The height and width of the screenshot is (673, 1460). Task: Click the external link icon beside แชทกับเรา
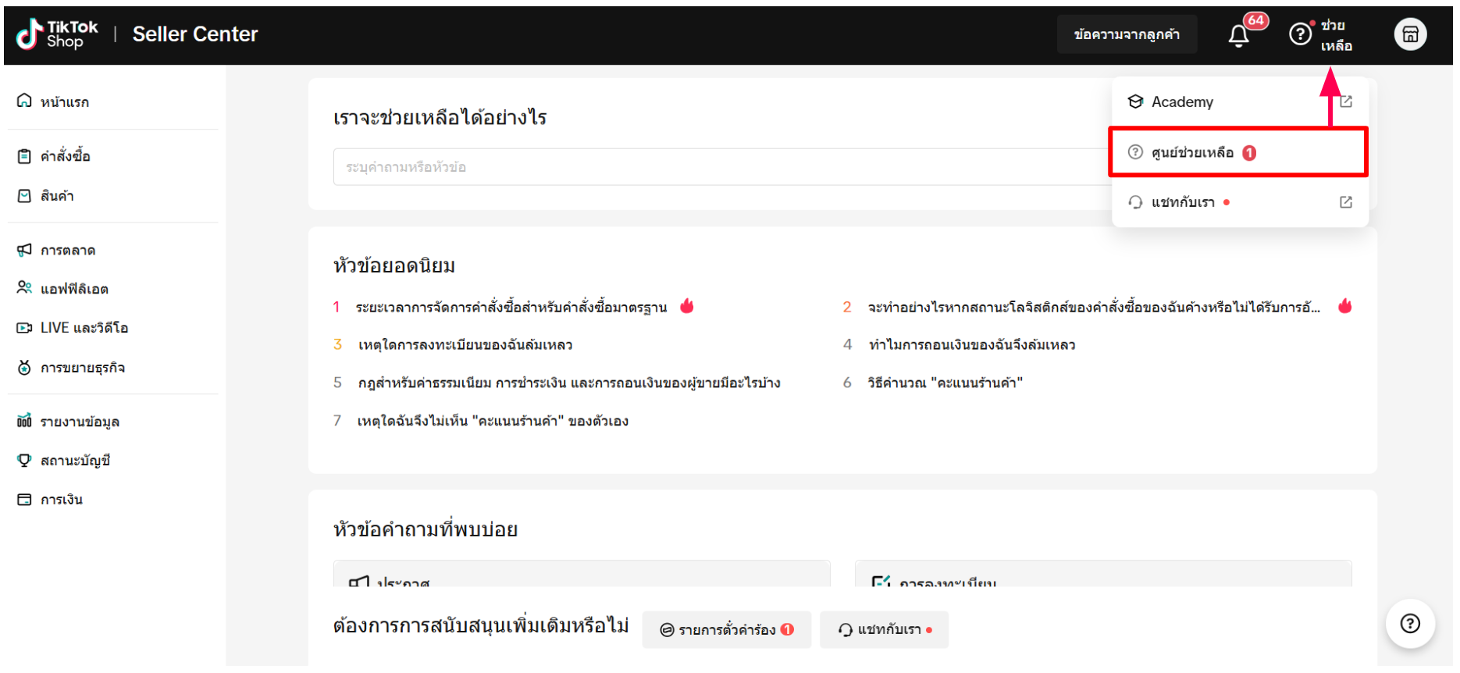coord(1346,202)
